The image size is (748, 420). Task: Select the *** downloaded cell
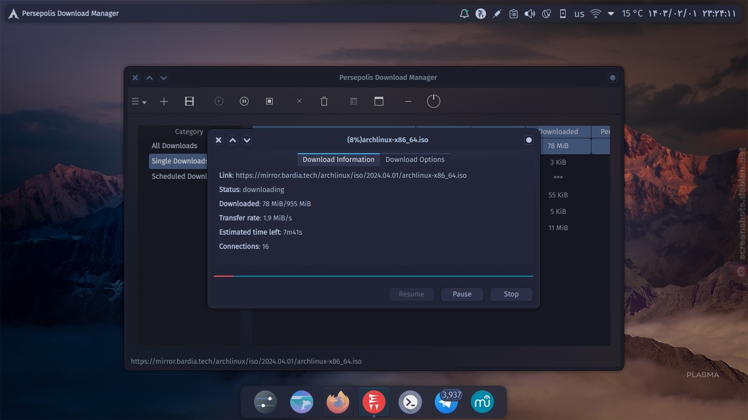[558, 178]
